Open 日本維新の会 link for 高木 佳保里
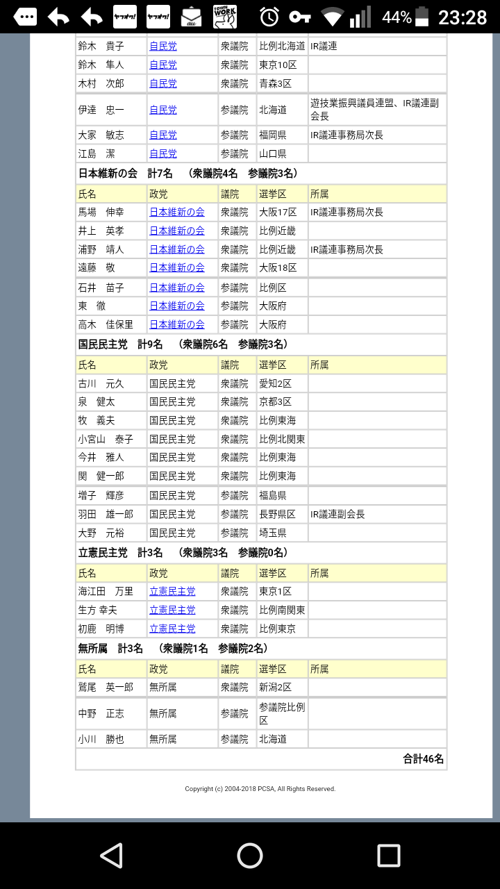Screen dimensions: 500x889 click(x=177, y=325)
